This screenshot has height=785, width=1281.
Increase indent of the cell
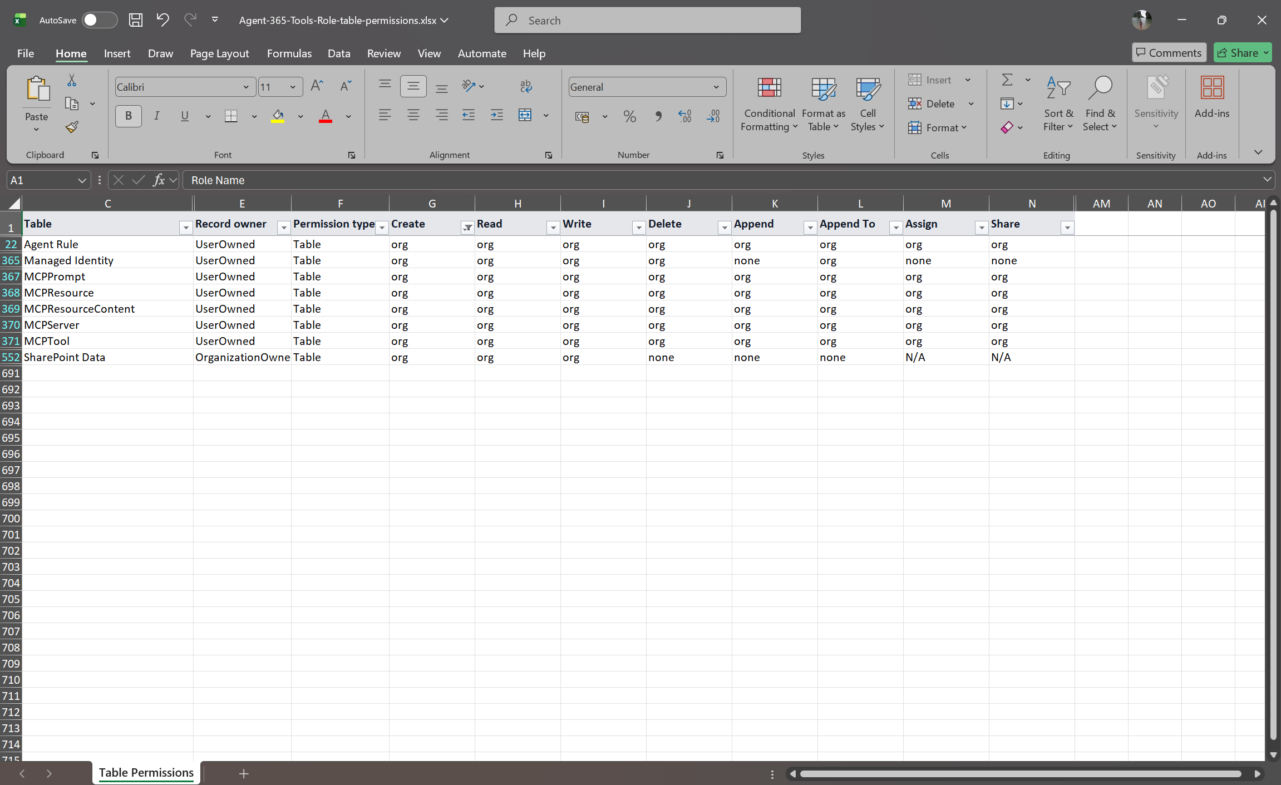497,115
